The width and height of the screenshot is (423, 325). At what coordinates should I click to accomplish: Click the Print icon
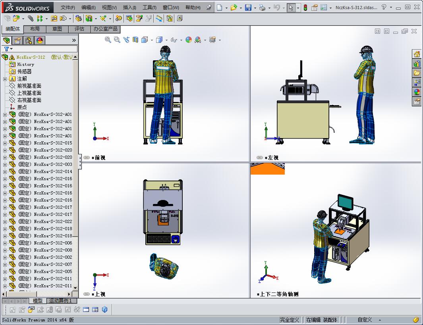(262, 8)
